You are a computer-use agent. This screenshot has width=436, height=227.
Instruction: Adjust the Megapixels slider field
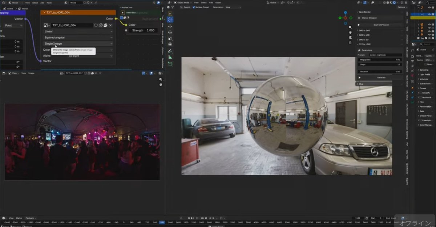click(x=380, y=59)
